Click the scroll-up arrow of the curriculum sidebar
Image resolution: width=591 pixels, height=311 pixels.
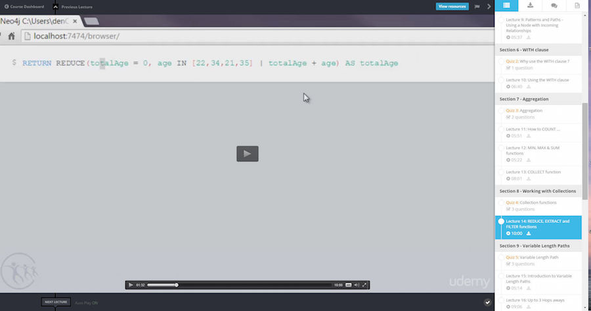584,16
